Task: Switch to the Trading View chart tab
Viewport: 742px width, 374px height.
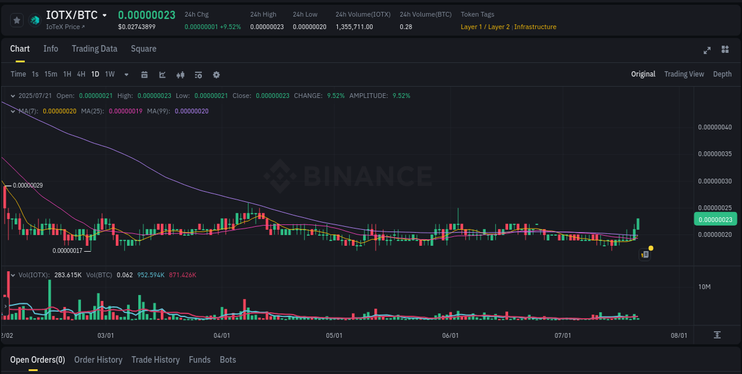Action: (684, 74)
